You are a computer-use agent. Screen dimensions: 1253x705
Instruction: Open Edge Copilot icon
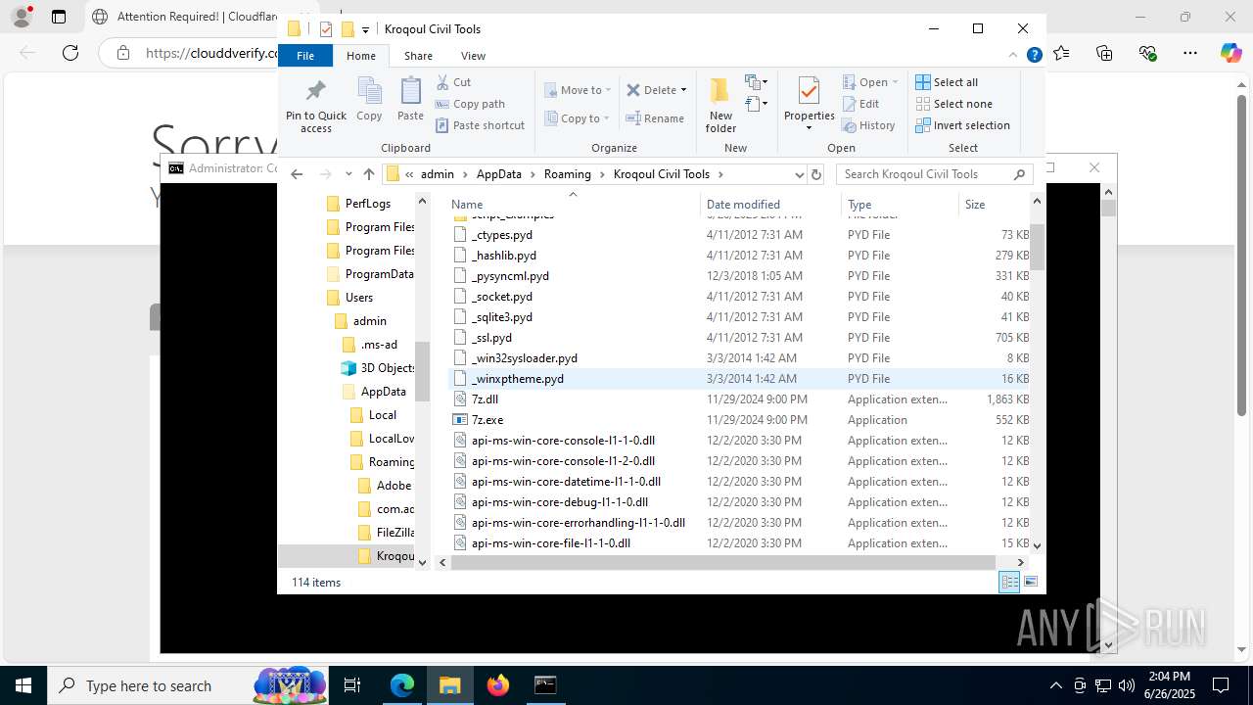(1230, 53)
